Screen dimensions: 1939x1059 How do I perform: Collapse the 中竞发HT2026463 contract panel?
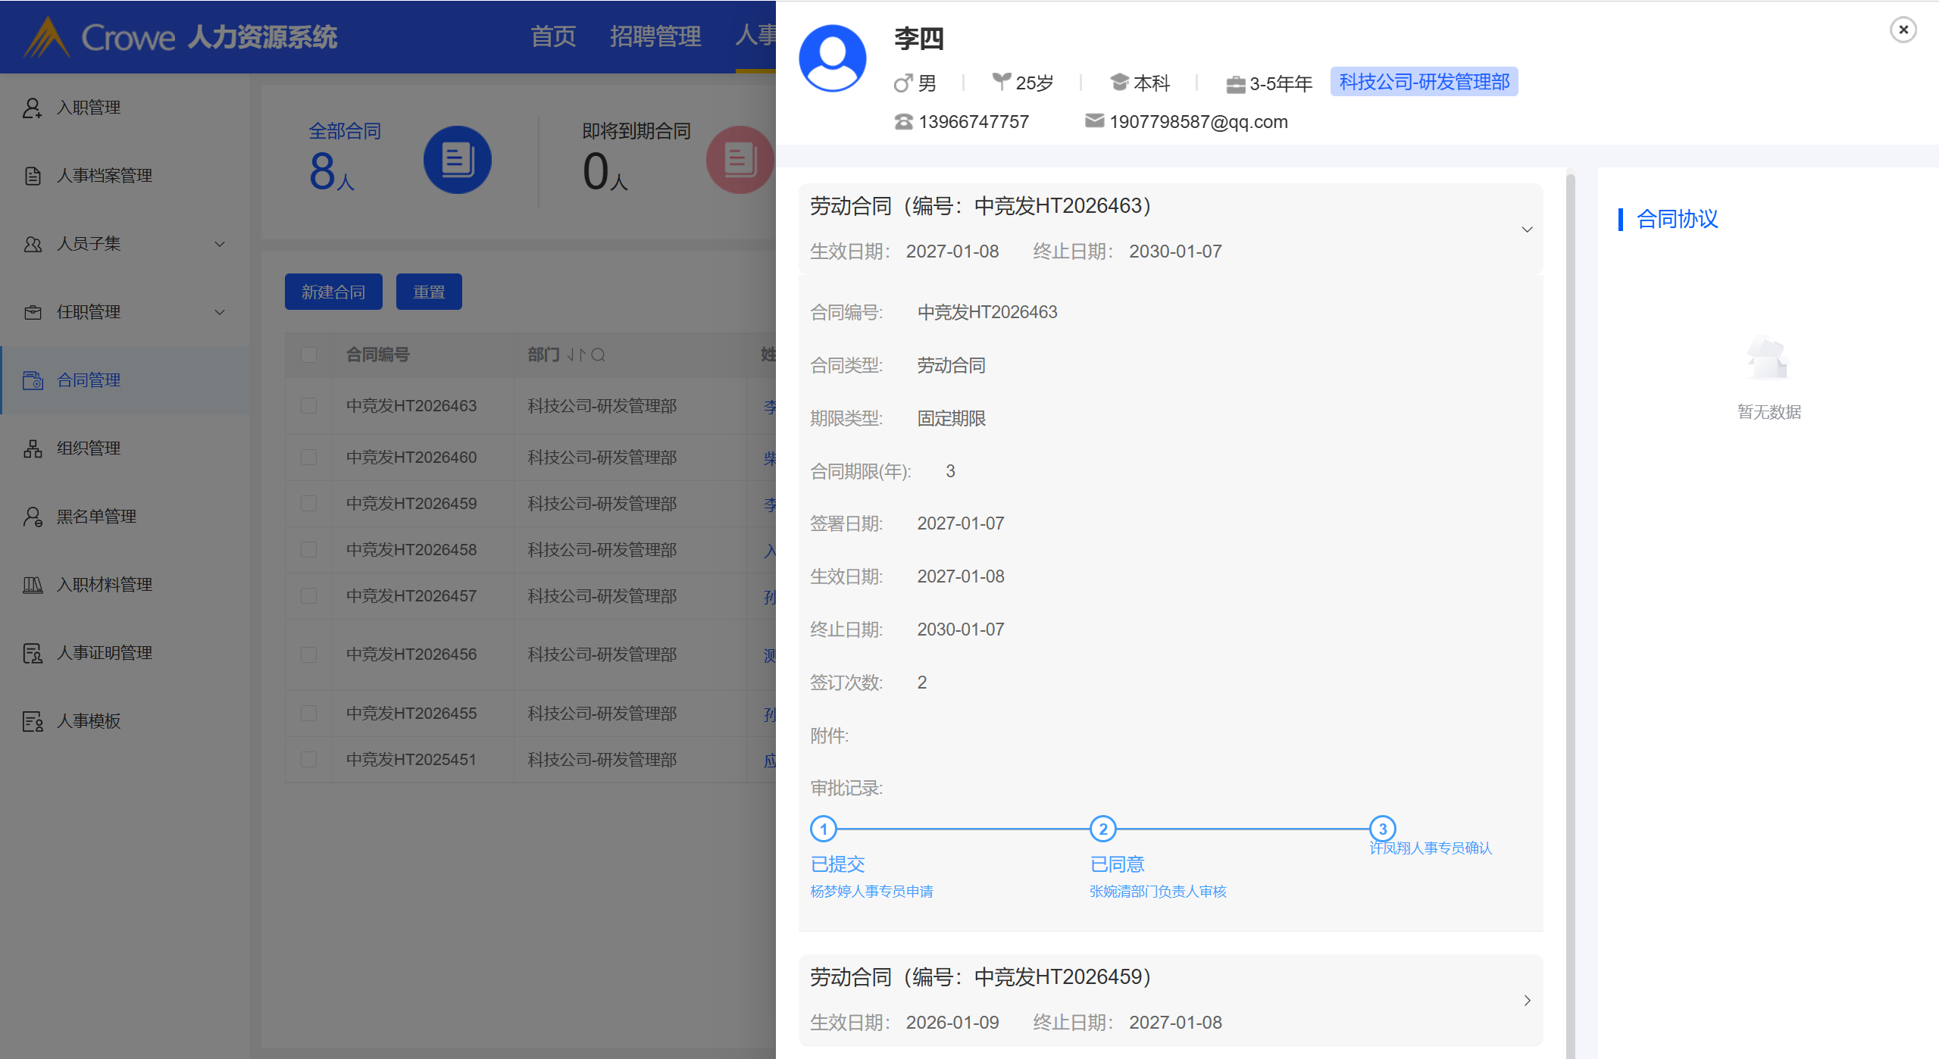click(1527, 229)
